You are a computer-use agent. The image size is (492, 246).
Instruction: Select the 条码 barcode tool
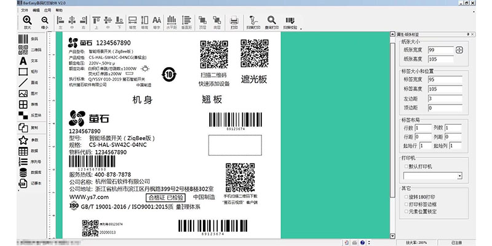(x=28, y=39)
